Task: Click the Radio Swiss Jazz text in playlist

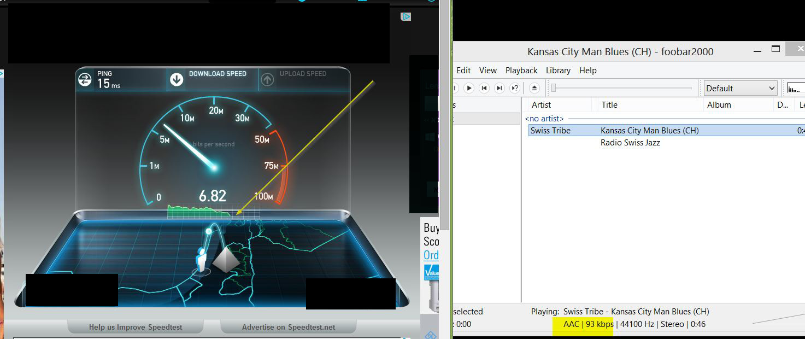Action: pyautogui.click(x=630, y=143)
